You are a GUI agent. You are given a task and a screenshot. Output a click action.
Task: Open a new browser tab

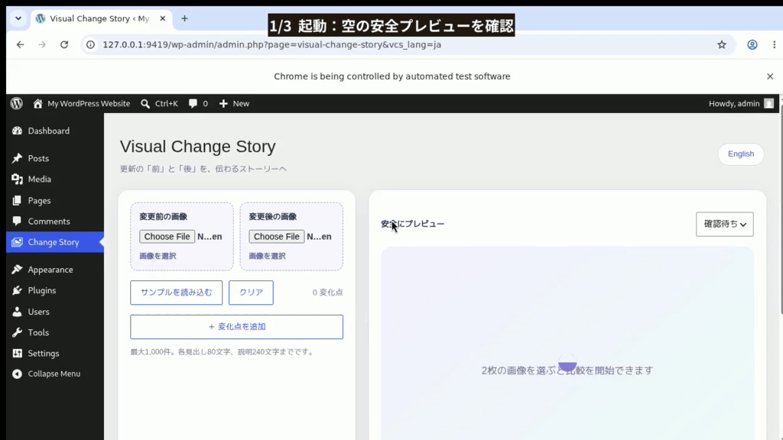[185, 18]
